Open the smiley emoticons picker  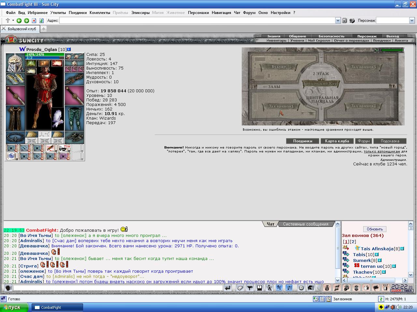click(301, 288)
